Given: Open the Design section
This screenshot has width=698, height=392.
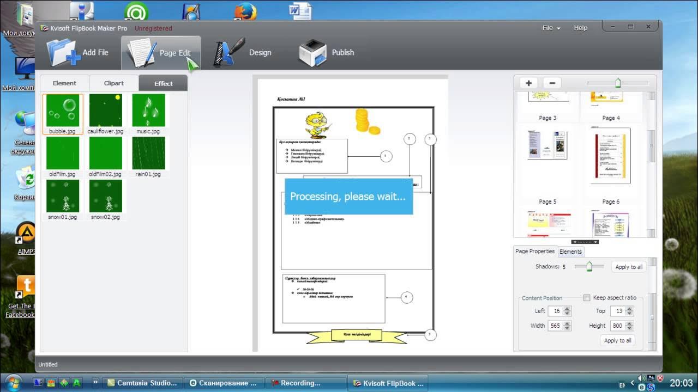Looking at the screenshot, I should pyautogui.click(x=242, y=53).
